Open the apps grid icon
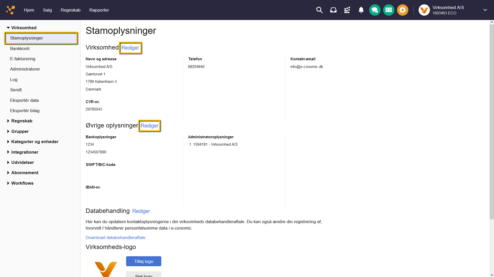This screenshot has height=277, width=494. [347, 10]
